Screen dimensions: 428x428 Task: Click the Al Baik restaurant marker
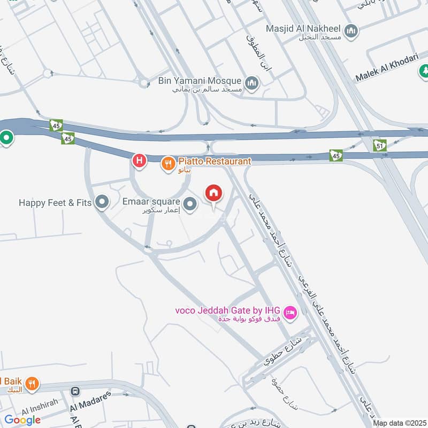[32, 384]
